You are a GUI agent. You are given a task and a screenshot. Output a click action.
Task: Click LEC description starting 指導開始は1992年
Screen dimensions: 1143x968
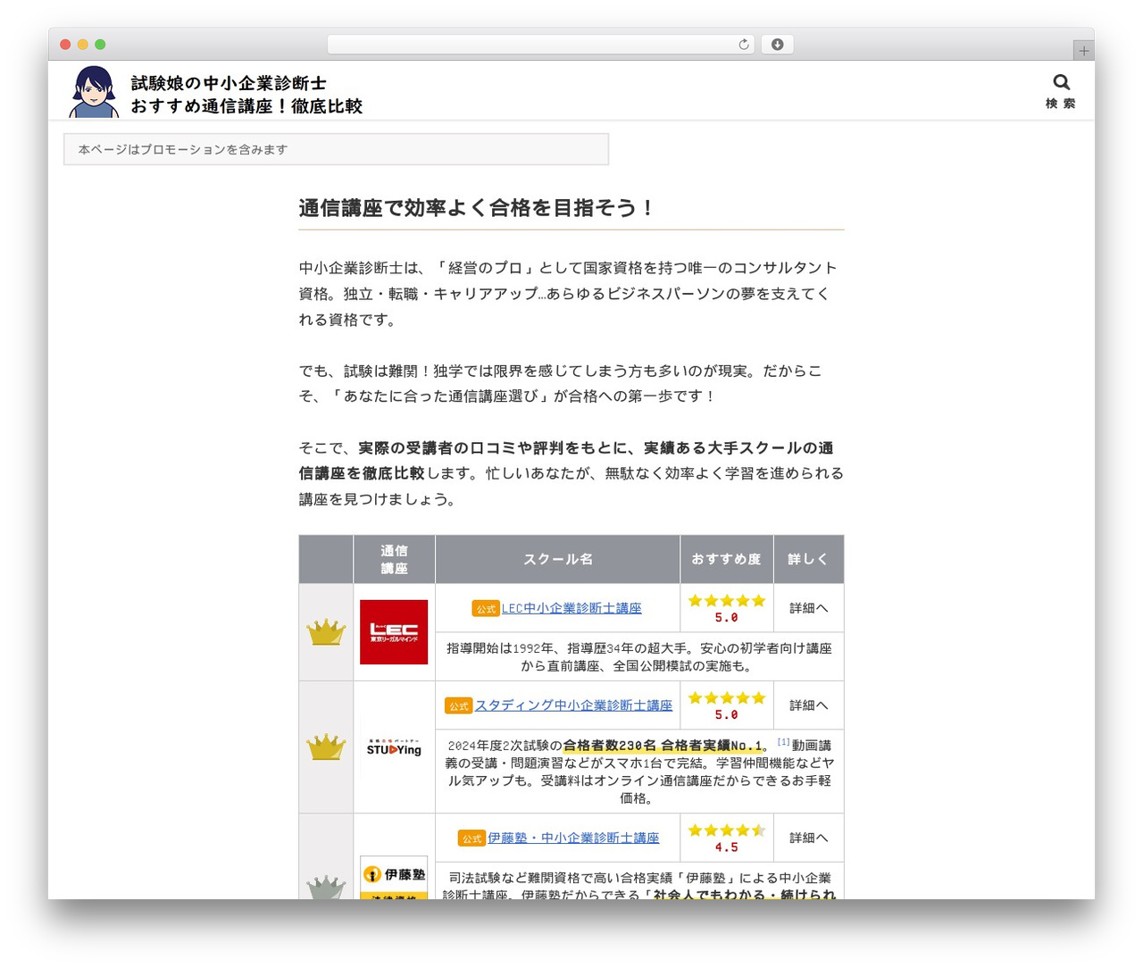(x=639, y=656)
